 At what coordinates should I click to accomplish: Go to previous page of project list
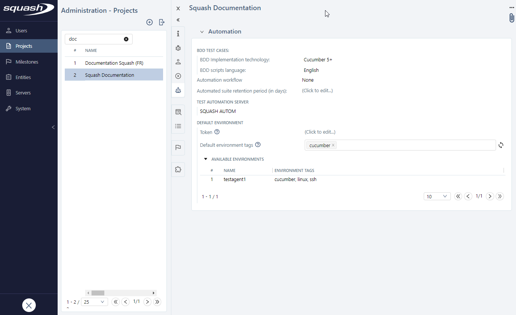tap(125, 302)
